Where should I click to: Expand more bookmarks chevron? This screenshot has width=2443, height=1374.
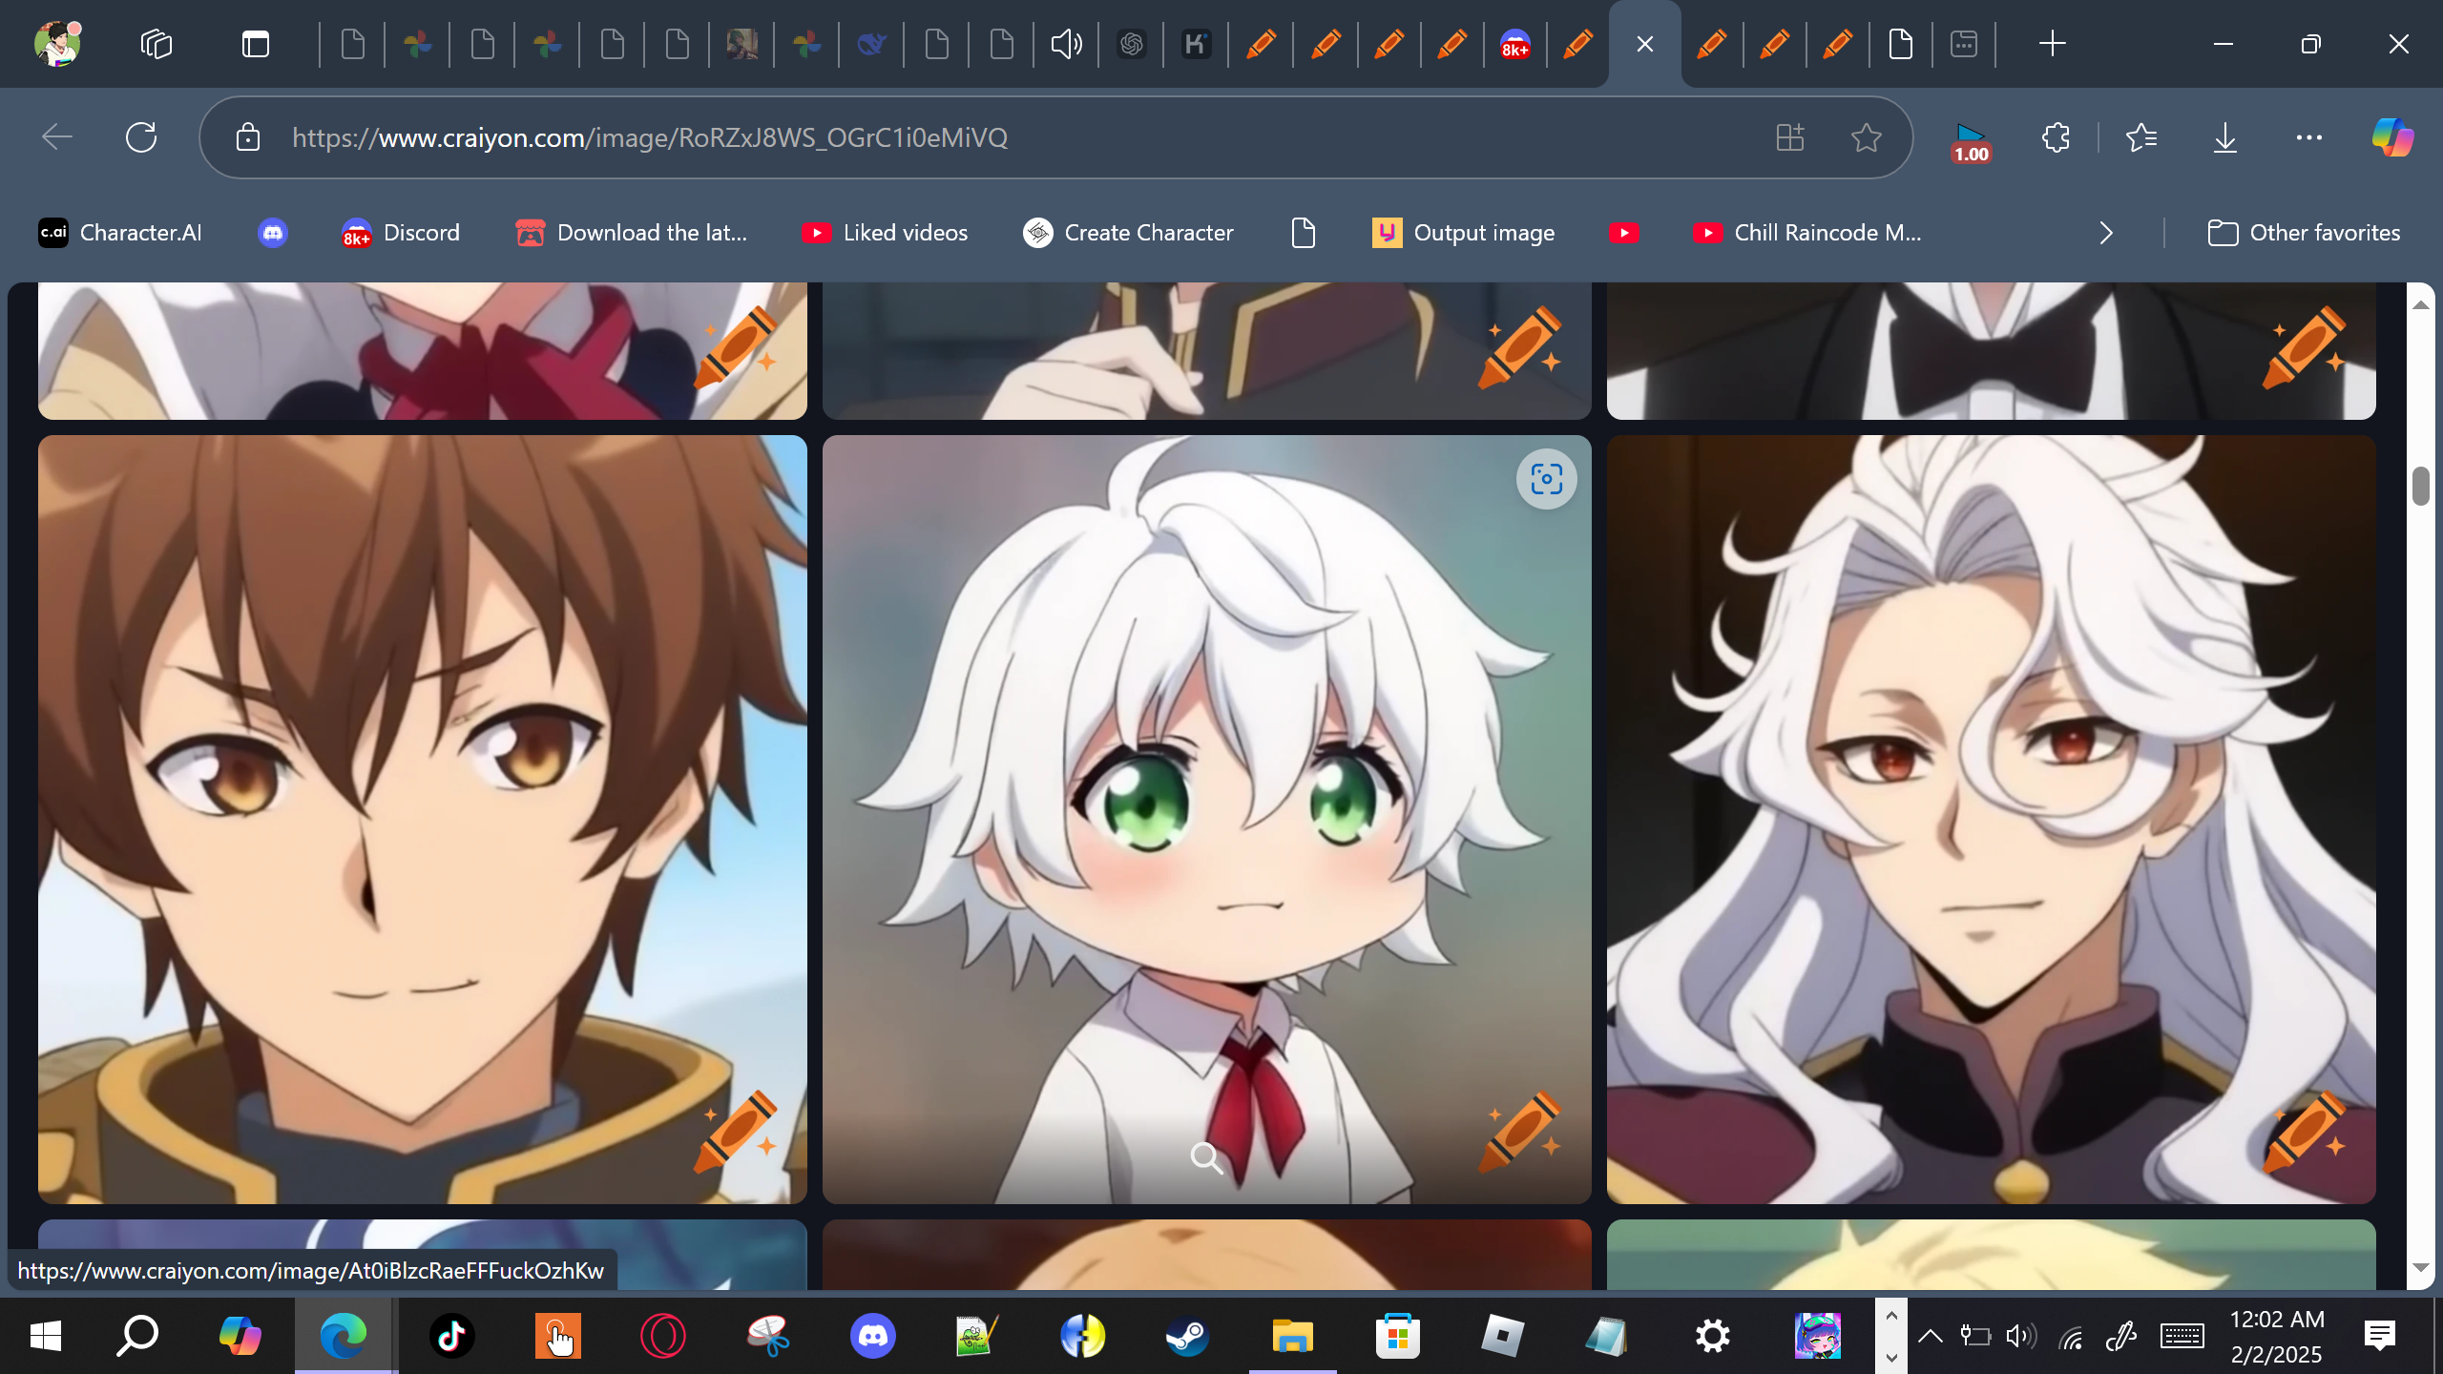click(x=2106, y=233)
